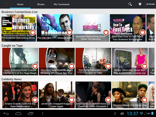Screen dimensions: 156x117
Task: Toggle heart on Beyonce Meets The Mona Lisa
Action: coord(145,100)
